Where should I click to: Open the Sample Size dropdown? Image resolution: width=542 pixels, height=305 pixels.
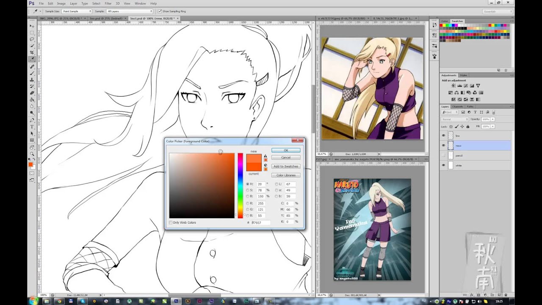click(77, 11)
